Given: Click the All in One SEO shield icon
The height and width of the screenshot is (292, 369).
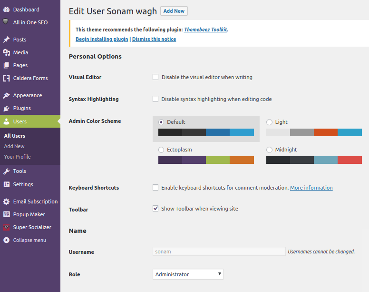Looking at the screenshot, I should tap(5, 21).
